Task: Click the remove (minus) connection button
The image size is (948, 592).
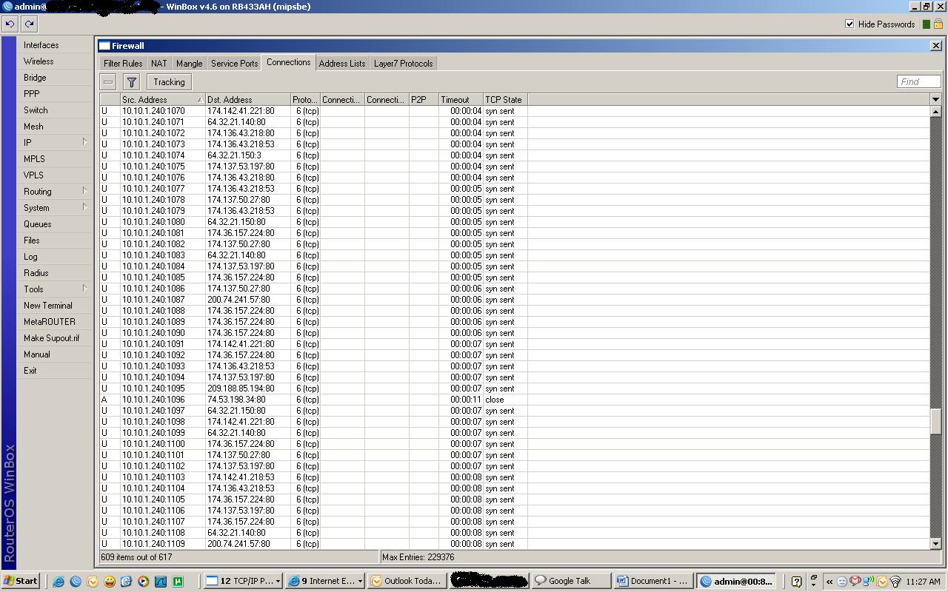Action: pos(108,82)
